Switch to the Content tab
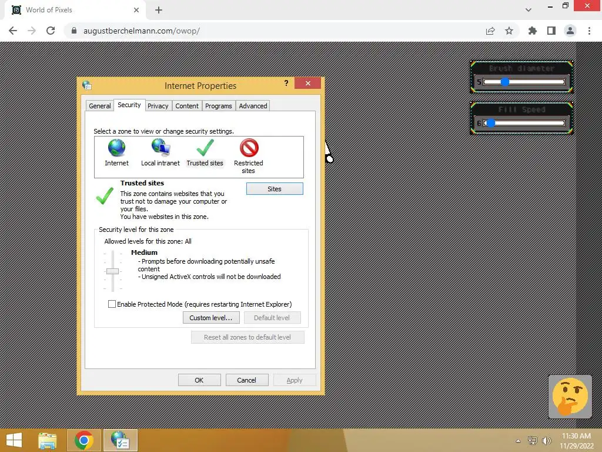Screen dimensions: 602x452 (187, 106)
